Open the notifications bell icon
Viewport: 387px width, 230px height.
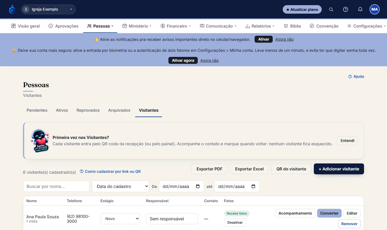[360, 9]
